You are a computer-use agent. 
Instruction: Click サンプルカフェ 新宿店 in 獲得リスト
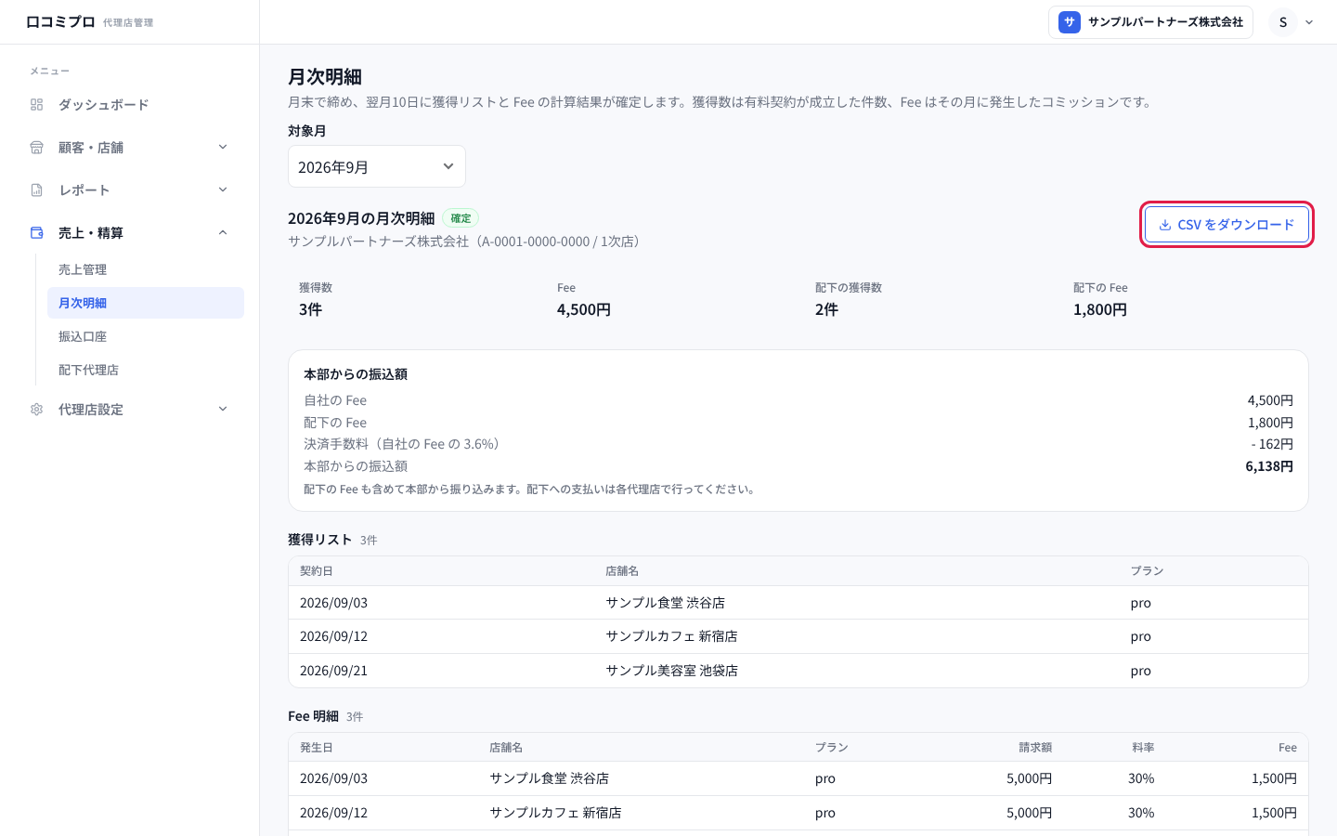pos(672,636)
